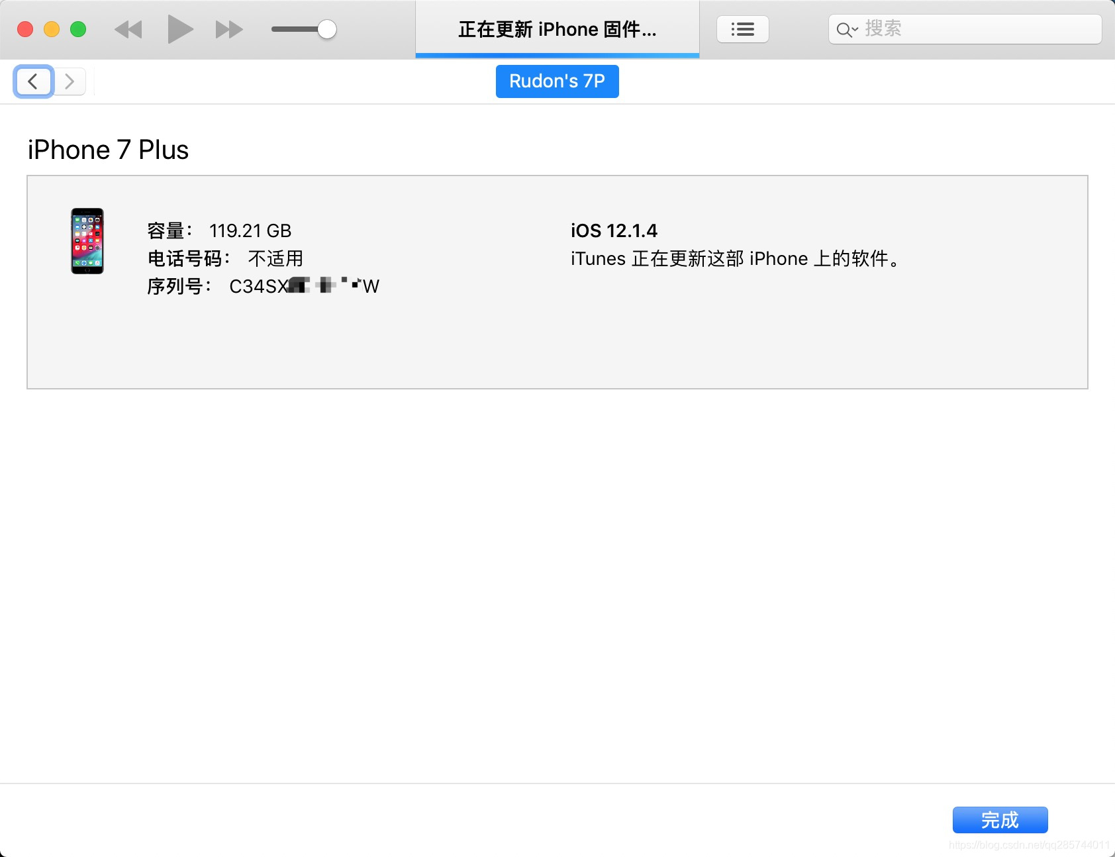Screen dimensions: 1115x857
Task: Click the search field
Action: click(965, 29)
